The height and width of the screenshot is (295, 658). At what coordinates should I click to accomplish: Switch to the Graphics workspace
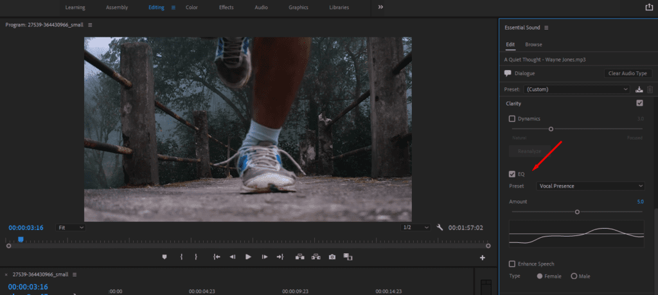coord(298,8)
